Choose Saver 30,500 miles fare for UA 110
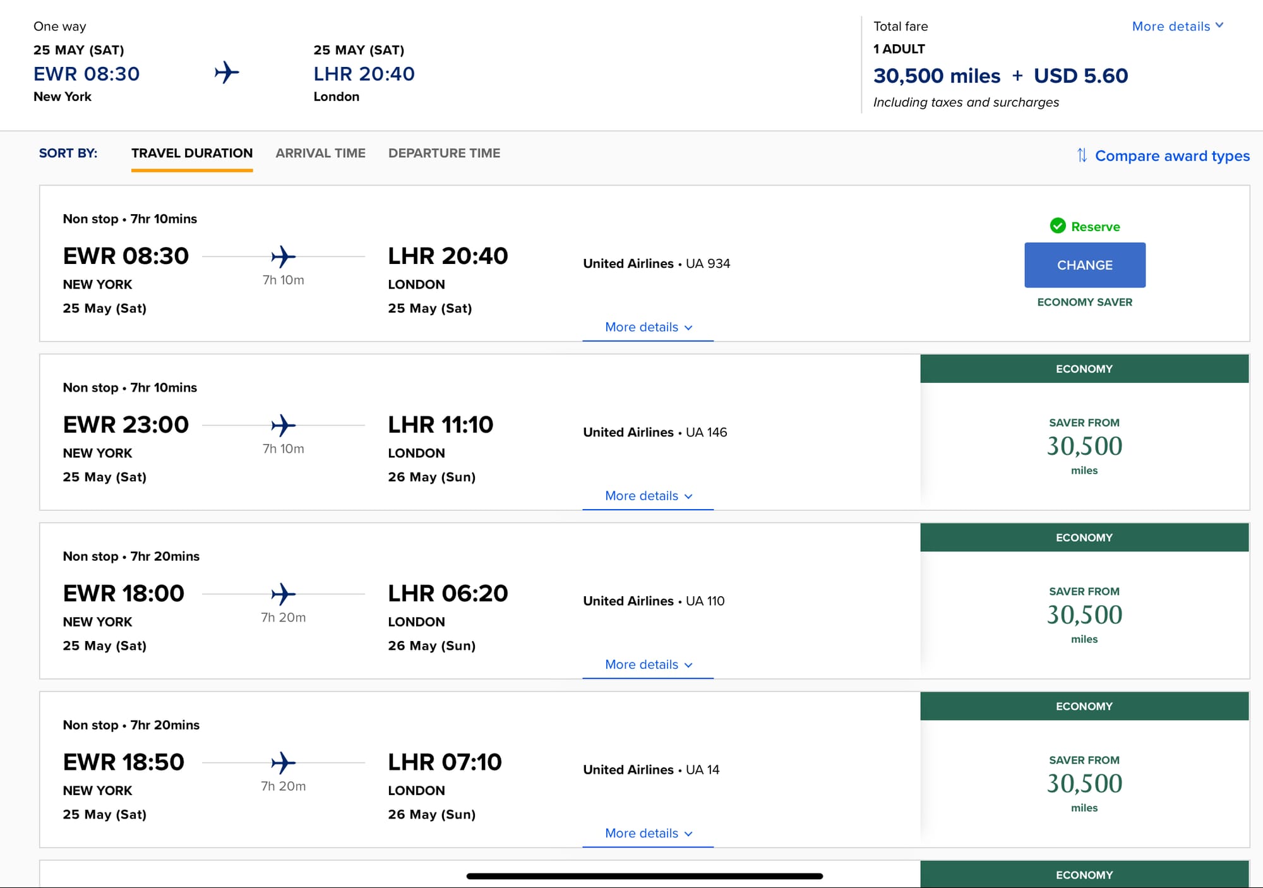 pos(1084,615)
